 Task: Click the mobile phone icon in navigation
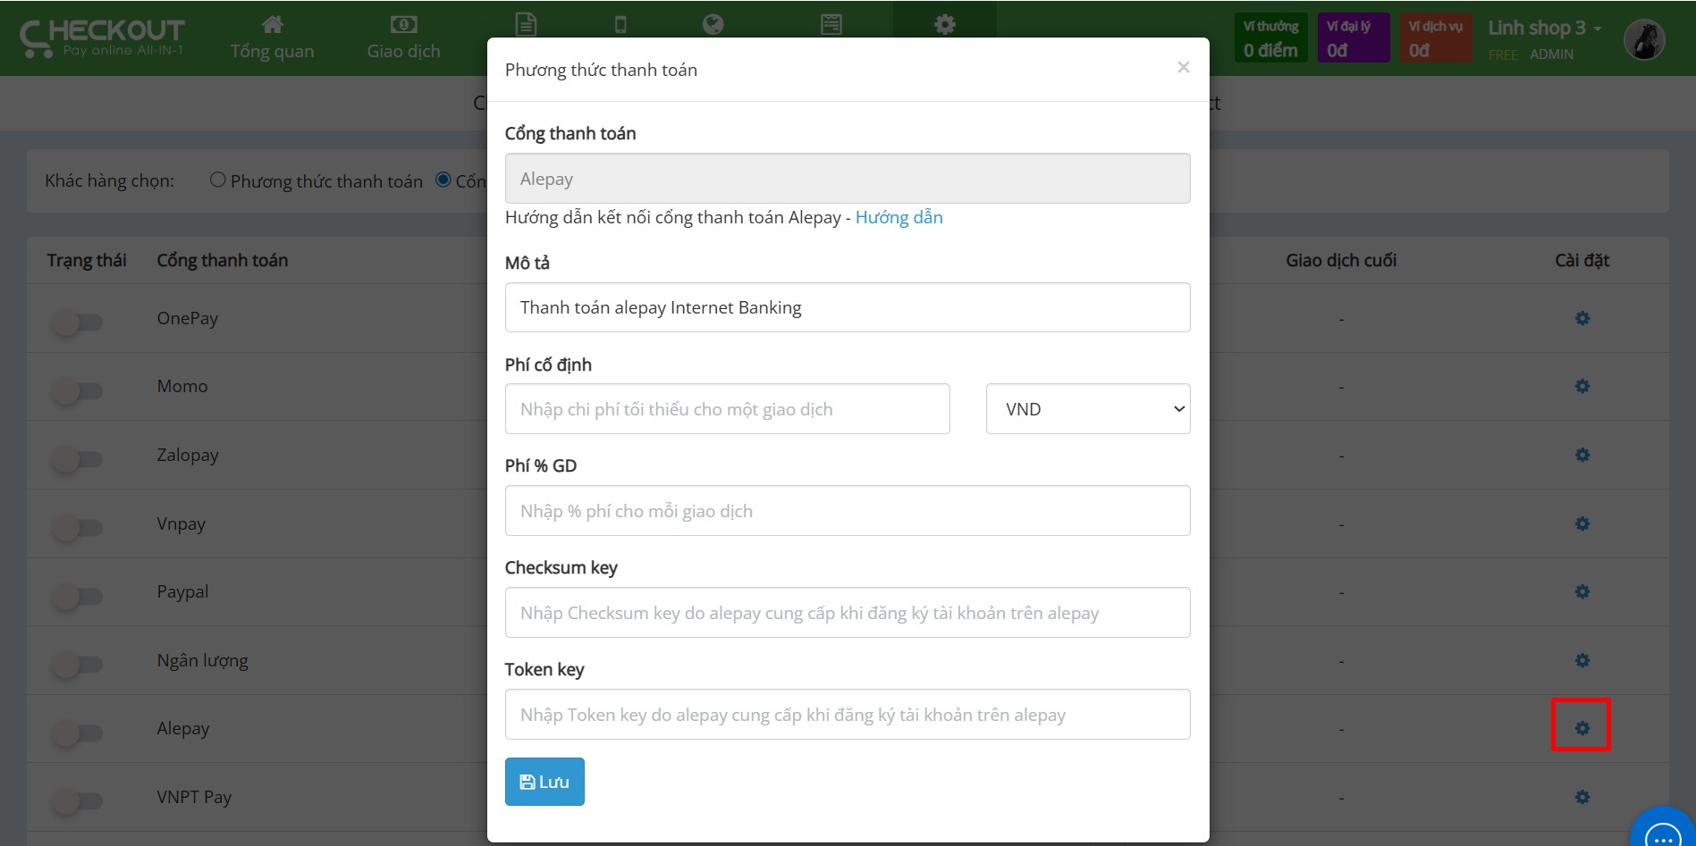coord(620,24)
